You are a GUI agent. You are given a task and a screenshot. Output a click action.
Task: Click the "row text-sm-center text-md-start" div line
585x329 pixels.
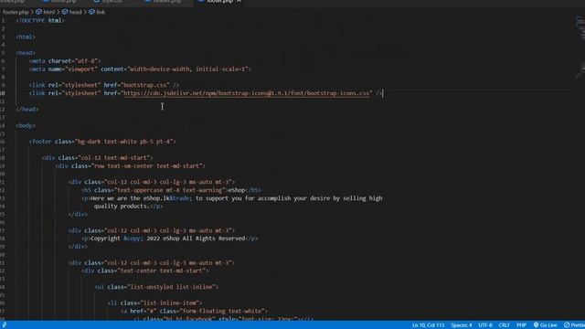(130, 166)
